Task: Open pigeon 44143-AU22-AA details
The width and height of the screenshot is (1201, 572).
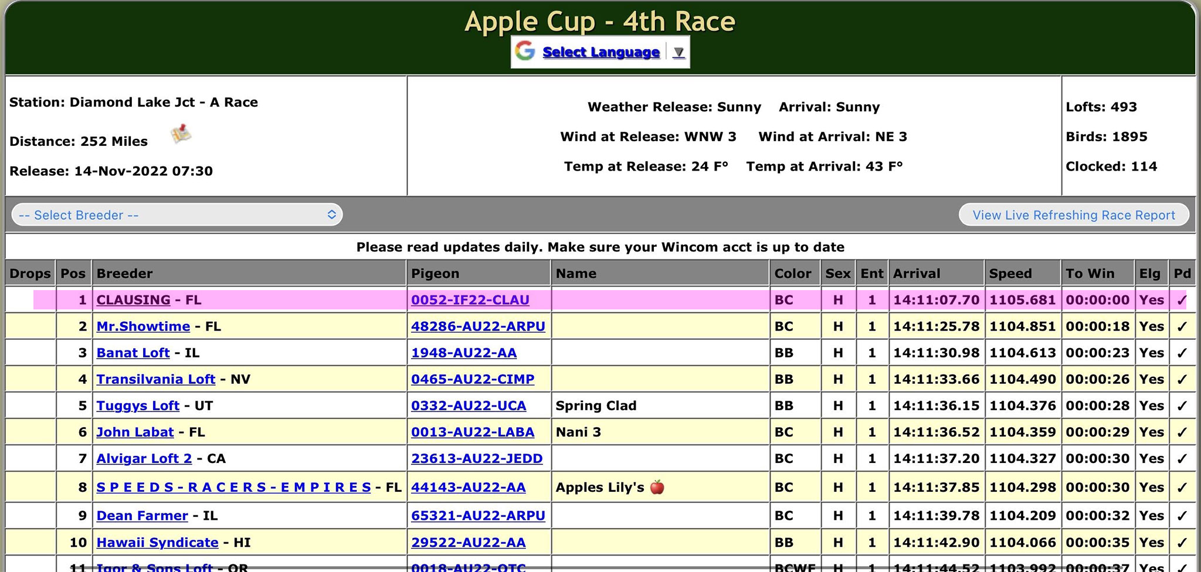Action: pyautogui.click(x=469, y=487)
